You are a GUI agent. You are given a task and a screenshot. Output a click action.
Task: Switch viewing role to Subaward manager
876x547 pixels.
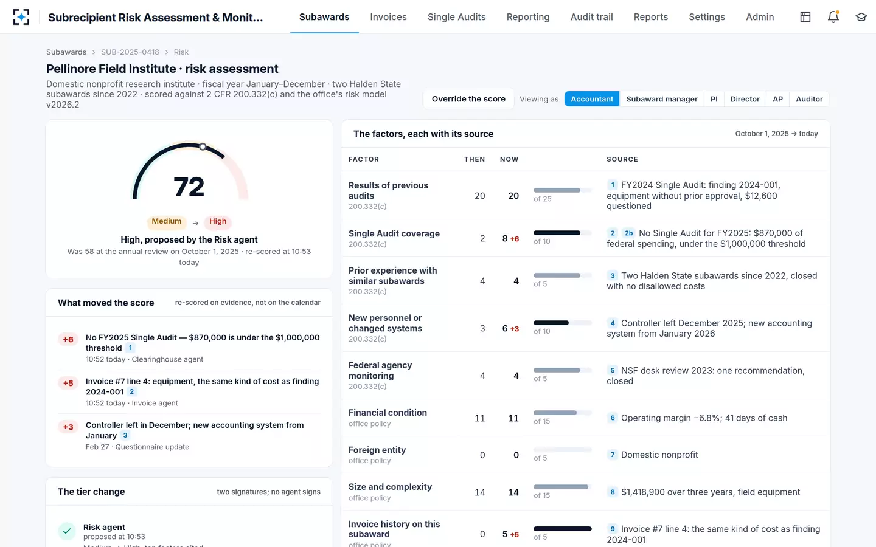pyautogui.click(x=662, y=99)
